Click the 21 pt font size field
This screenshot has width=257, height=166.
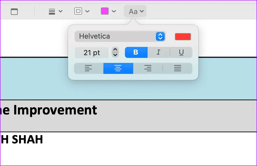tap(92, 52)
